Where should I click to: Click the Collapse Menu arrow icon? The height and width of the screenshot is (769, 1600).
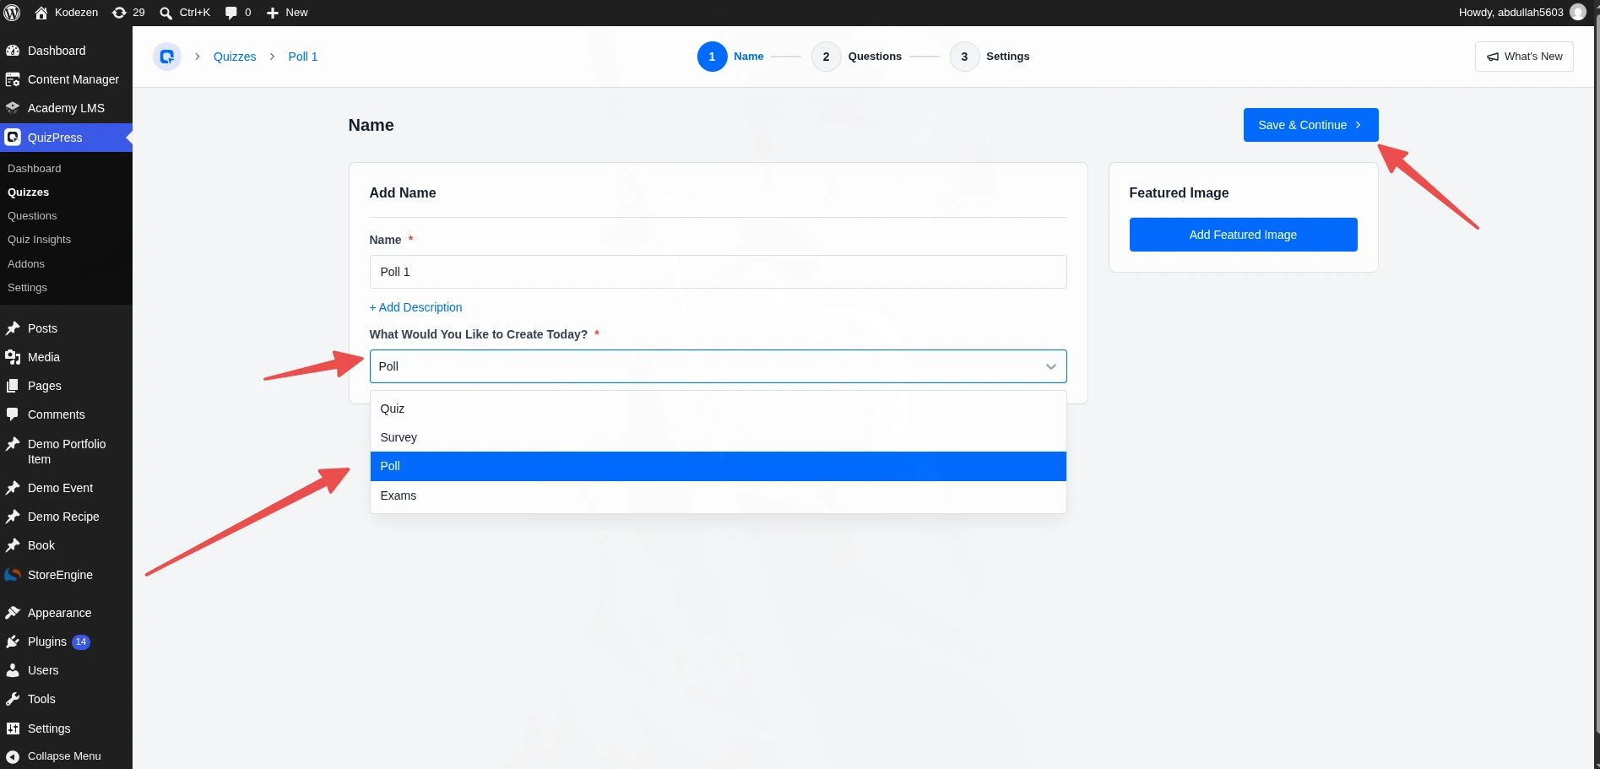click(x=13, y=756)
